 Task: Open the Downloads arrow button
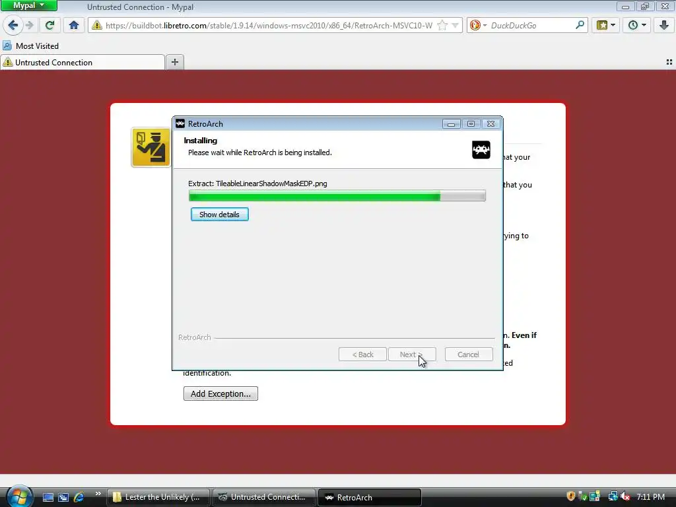pos(664,25)
